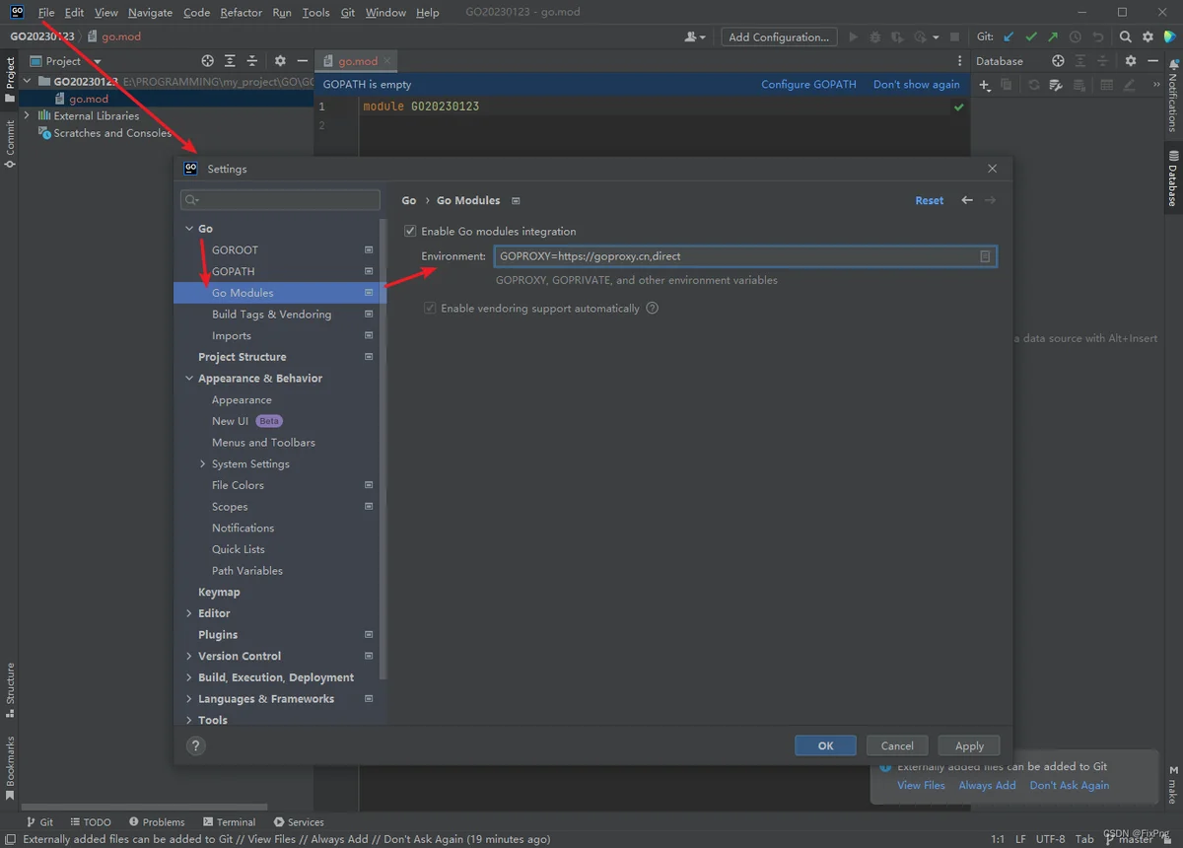Expand System Settings in Settings tree
This screenshot has height=848, width=1183.
point(203,464)
